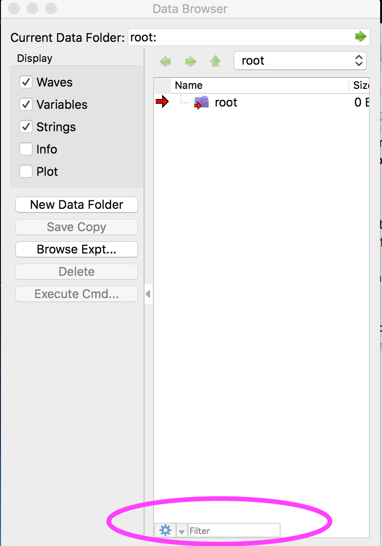The width and height of the screenshot is (382, 546).
Task: Click the green forward navigation arrow
Action: tap(190, 61)
